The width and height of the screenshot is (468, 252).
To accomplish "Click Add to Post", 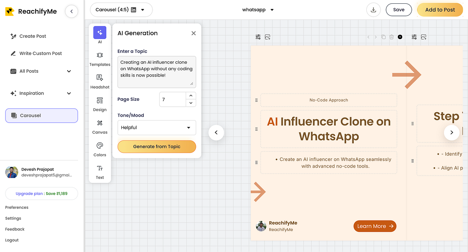I will pos(440,10).
